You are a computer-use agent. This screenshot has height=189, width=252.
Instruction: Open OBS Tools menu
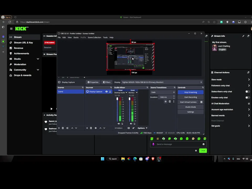[x=105, y=38]
